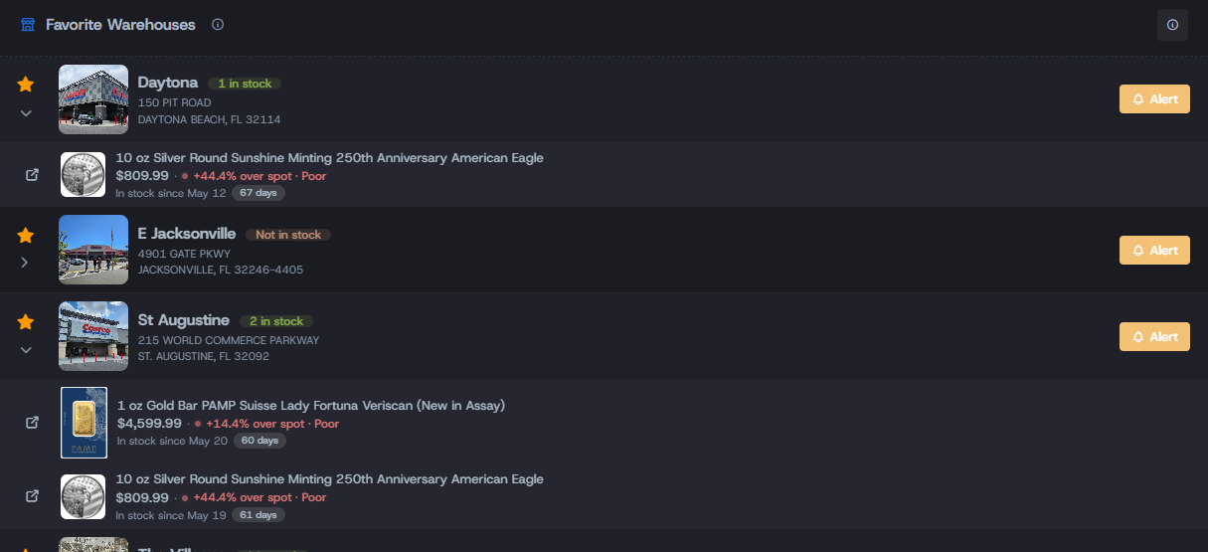
Task: Open external link for Daytona silver round
Action: click(32, 175)
